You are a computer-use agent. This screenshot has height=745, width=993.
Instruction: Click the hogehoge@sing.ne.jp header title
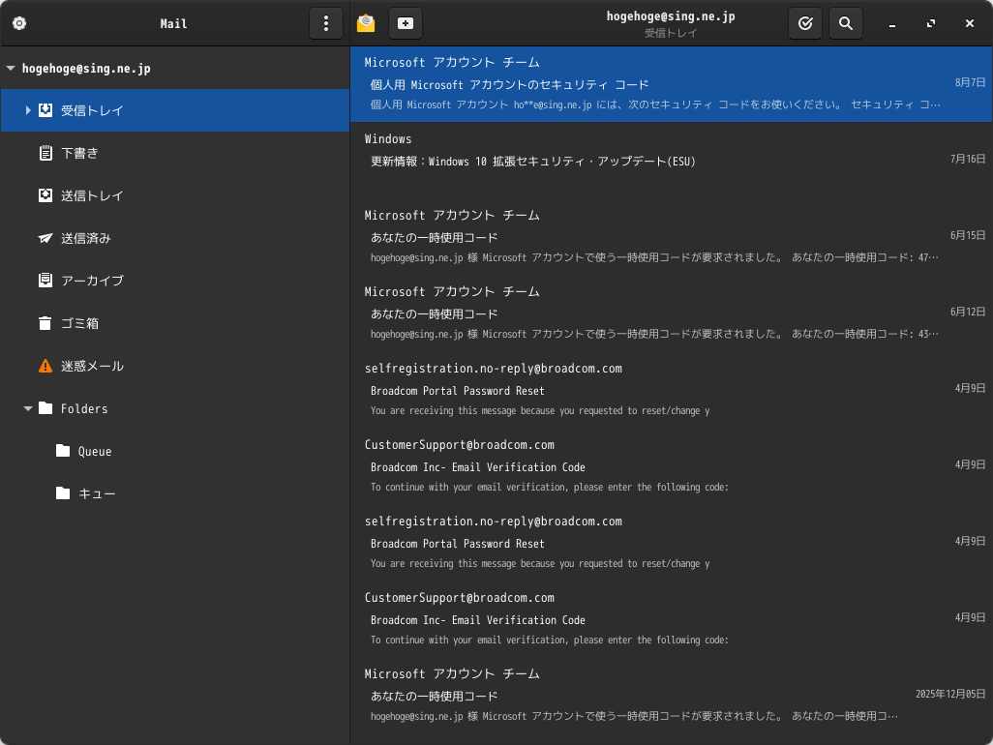click(x=671, y=16)
